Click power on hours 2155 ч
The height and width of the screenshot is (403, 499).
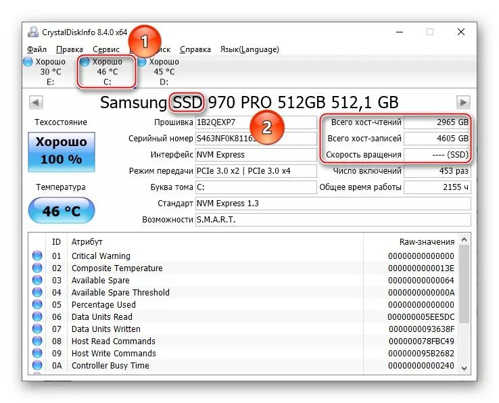pyautogui.click(x=437, y=187)
